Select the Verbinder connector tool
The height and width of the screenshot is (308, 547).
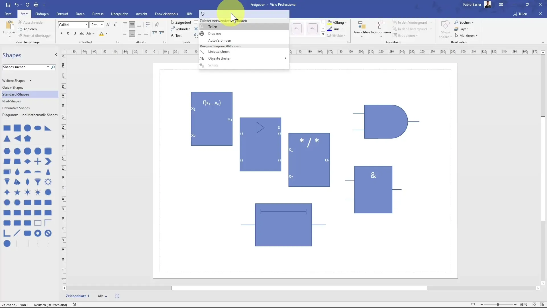pos(180,29)
